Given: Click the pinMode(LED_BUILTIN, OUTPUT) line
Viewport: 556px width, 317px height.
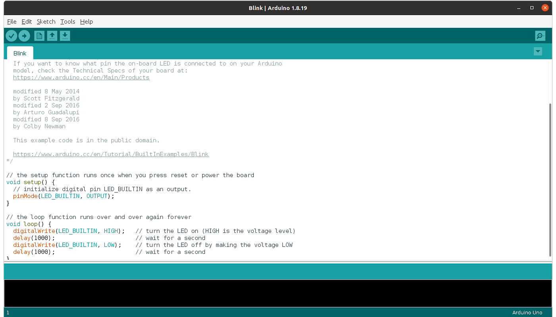Looking at the screenshot, I should [64, 196].
